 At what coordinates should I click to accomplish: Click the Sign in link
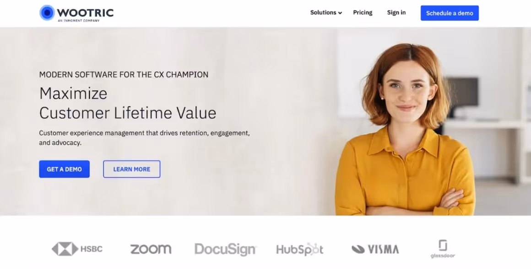pyautogui.click(x=396, y=12)
